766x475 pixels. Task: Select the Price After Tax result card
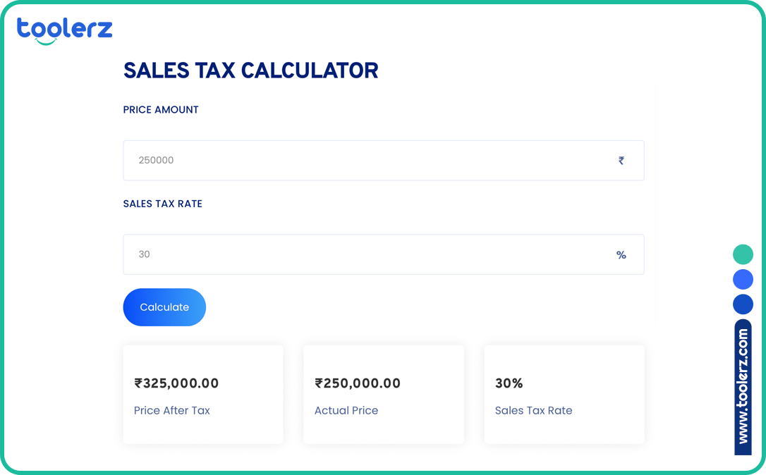203,394
